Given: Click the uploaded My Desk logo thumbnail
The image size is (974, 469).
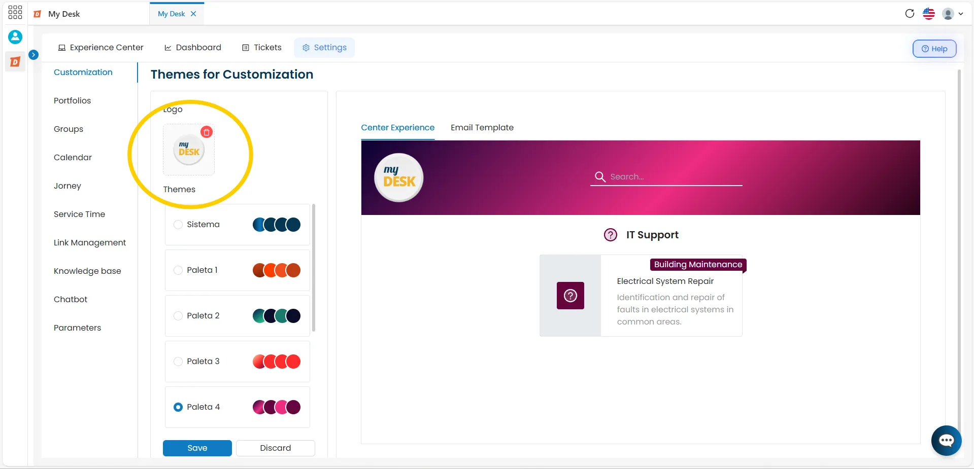Looking at the screenshot, I should [189, 150].
